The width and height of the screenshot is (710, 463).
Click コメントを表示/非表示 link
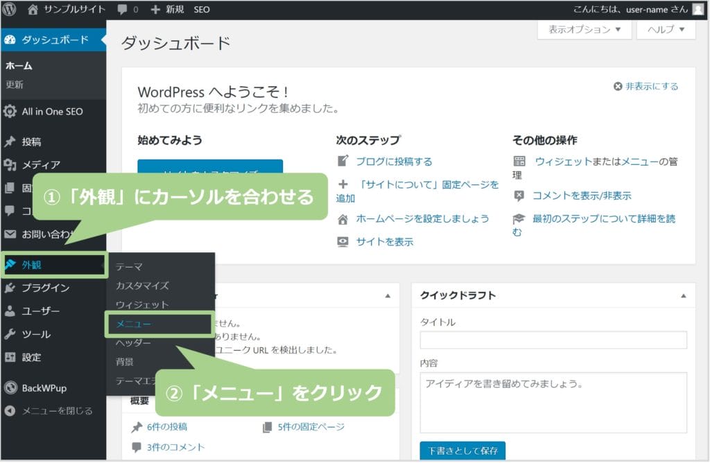tap(582, 195)
